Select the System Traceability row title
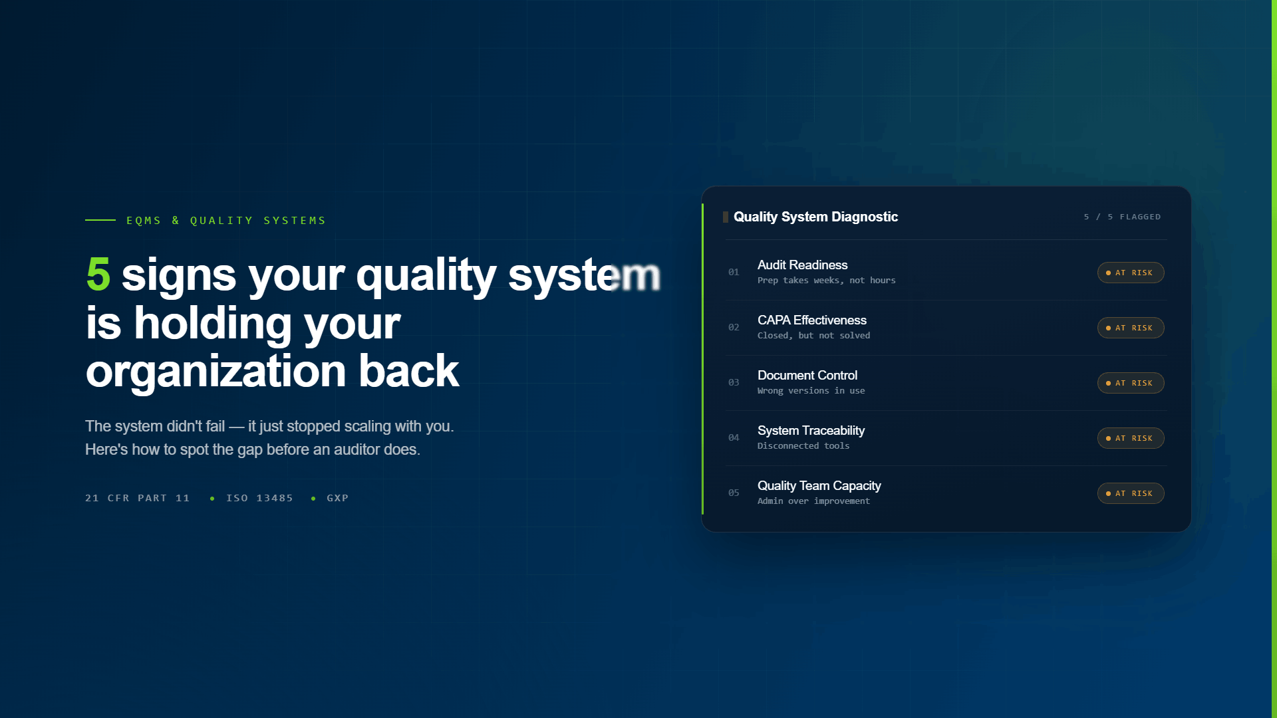The height and width of the screenshot is (718, 1277). click(811, 430)
